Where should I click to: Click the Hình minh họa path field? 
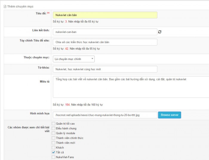105,115
